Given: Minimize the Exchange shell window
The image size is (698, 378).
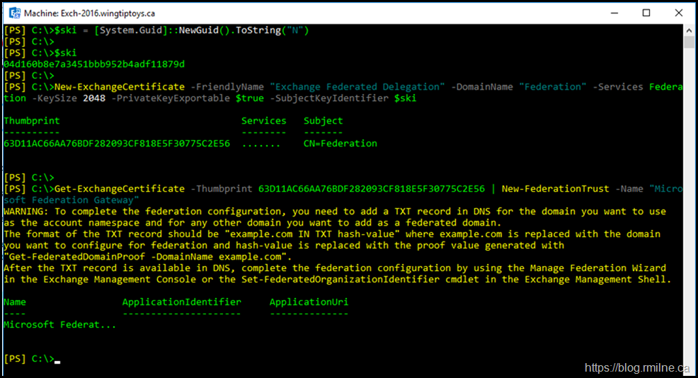Looking at the screenshot, I should click(x=613, y=13).
